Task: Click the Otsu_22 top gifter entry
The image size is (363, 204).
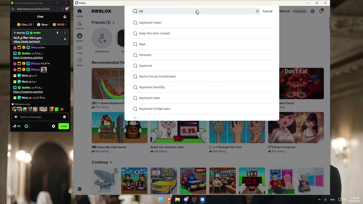Action: click(25, 25)
